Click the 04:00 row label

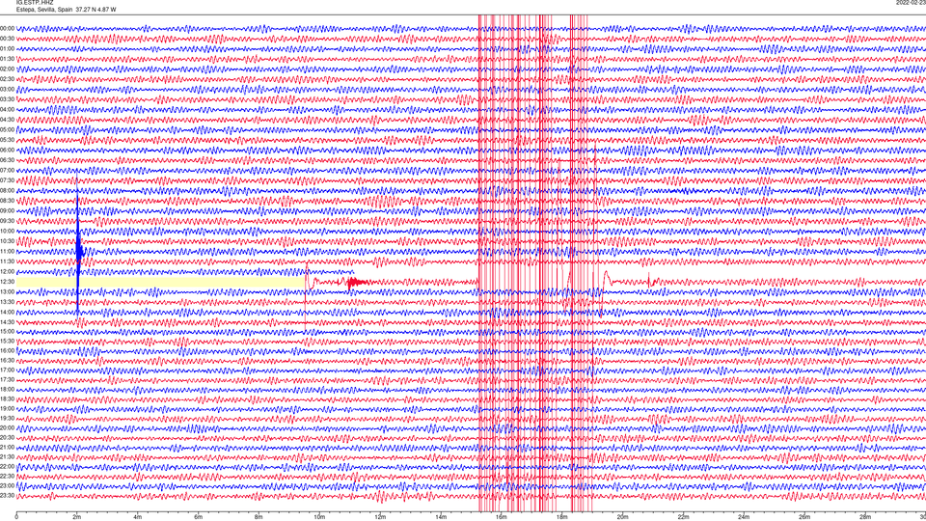[7, 109]
